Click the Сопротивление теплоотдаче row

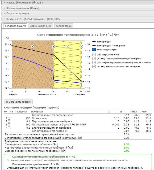coord(78,131)
